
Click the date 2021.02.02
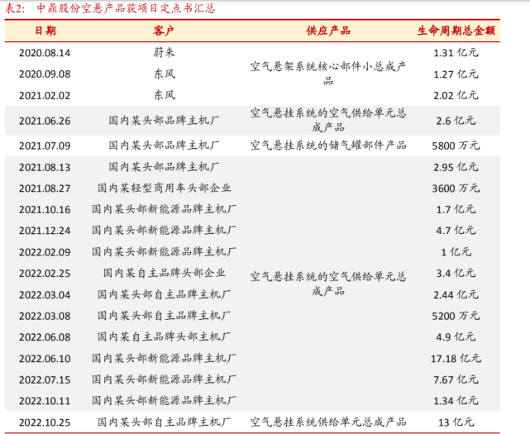coord(45,96)
